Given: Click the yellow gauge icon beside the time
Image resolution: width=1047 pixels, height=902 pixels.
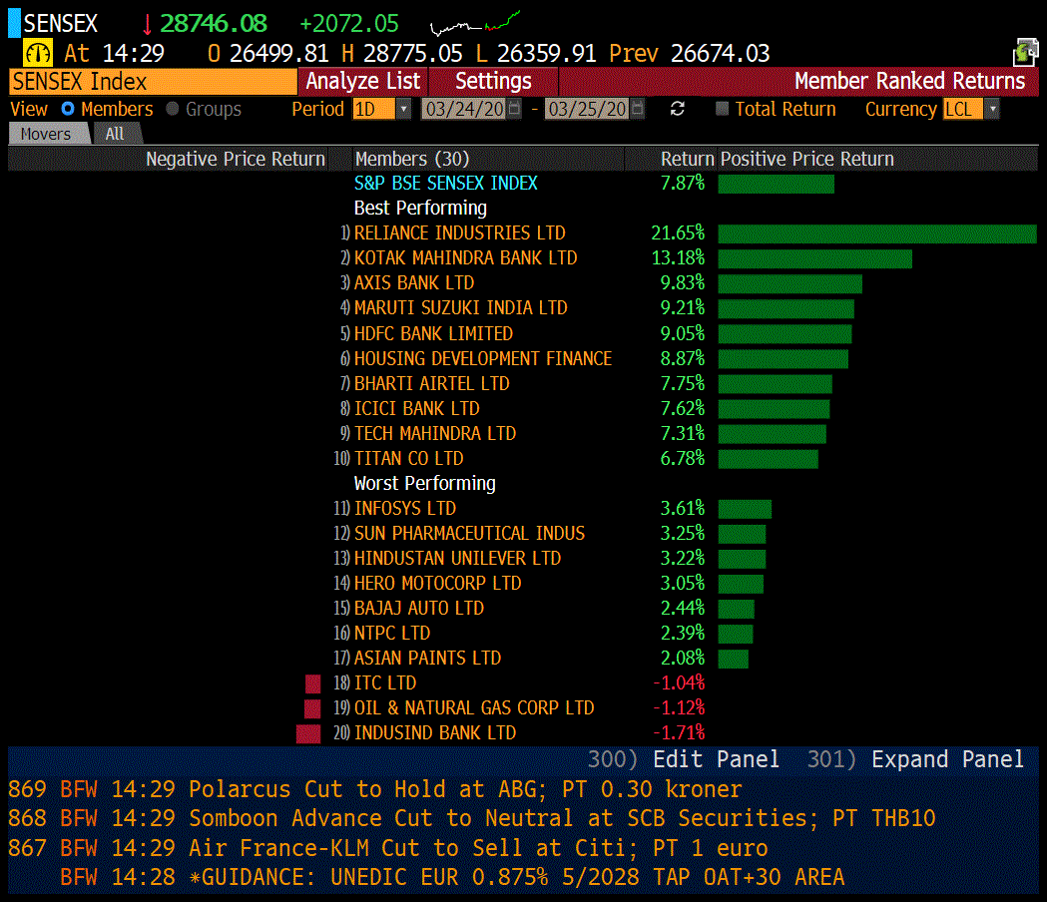Looking at the screenshot, I should (x=38, y=53).
